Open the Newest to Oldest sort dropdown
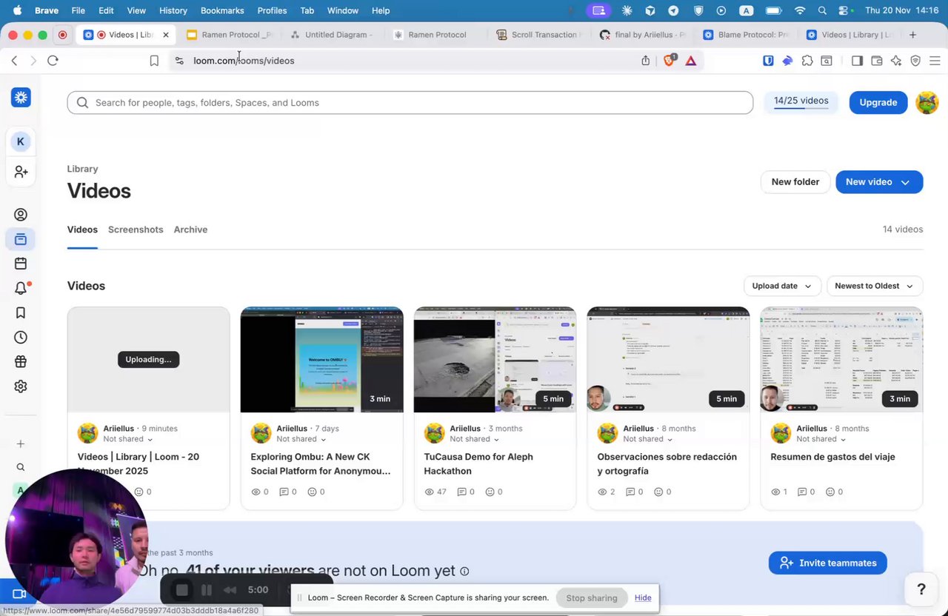948x616 pixels. pyautogui.click(x=875, y=286)
